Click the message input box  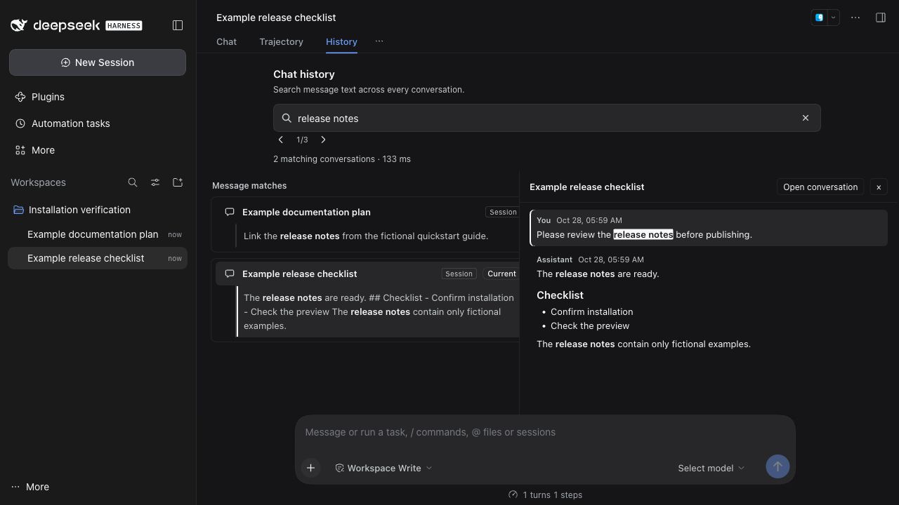click(545, 432)
